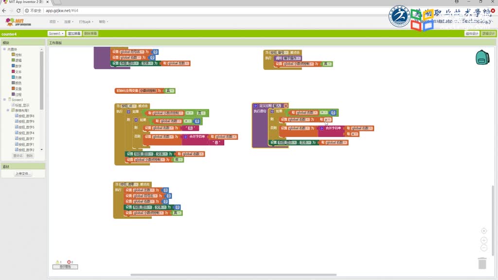
Task: Select the 颜色 block category
Action: point(17,83)
